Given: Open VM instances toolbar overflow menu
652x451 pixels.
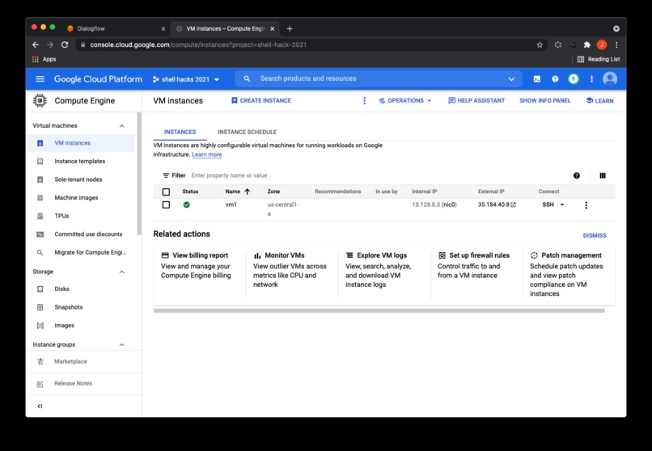Looking at the screenshot, I should coord(364,101).
